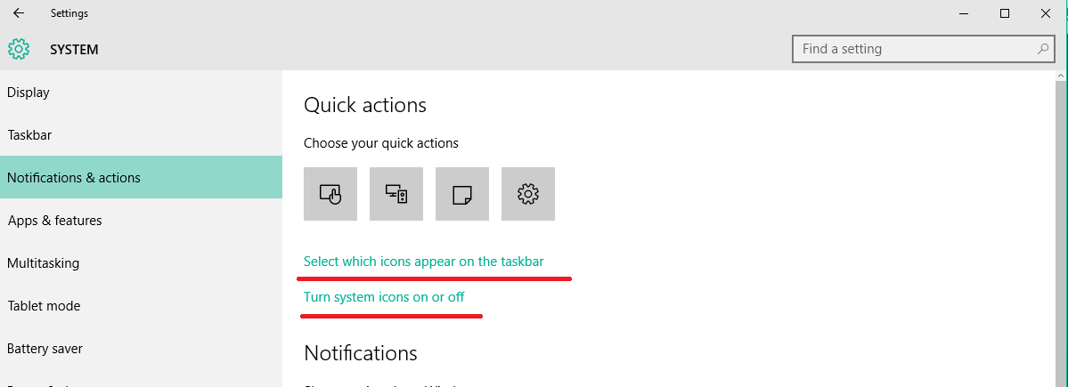Click the Note quick action tile
The image size is (1068, 387).
[461, 194]
